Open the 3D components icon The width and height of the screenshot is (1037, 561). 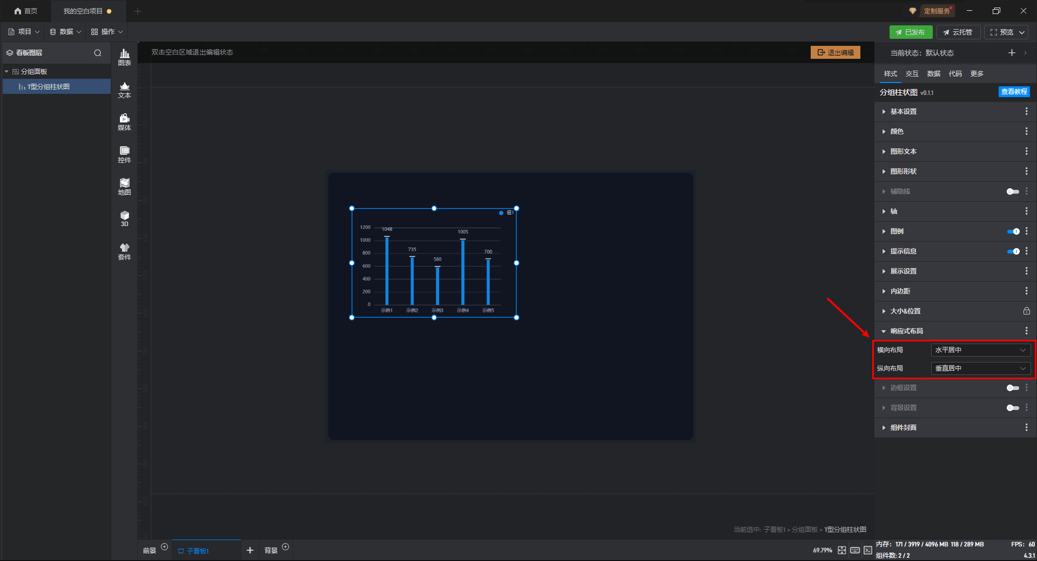124,218
